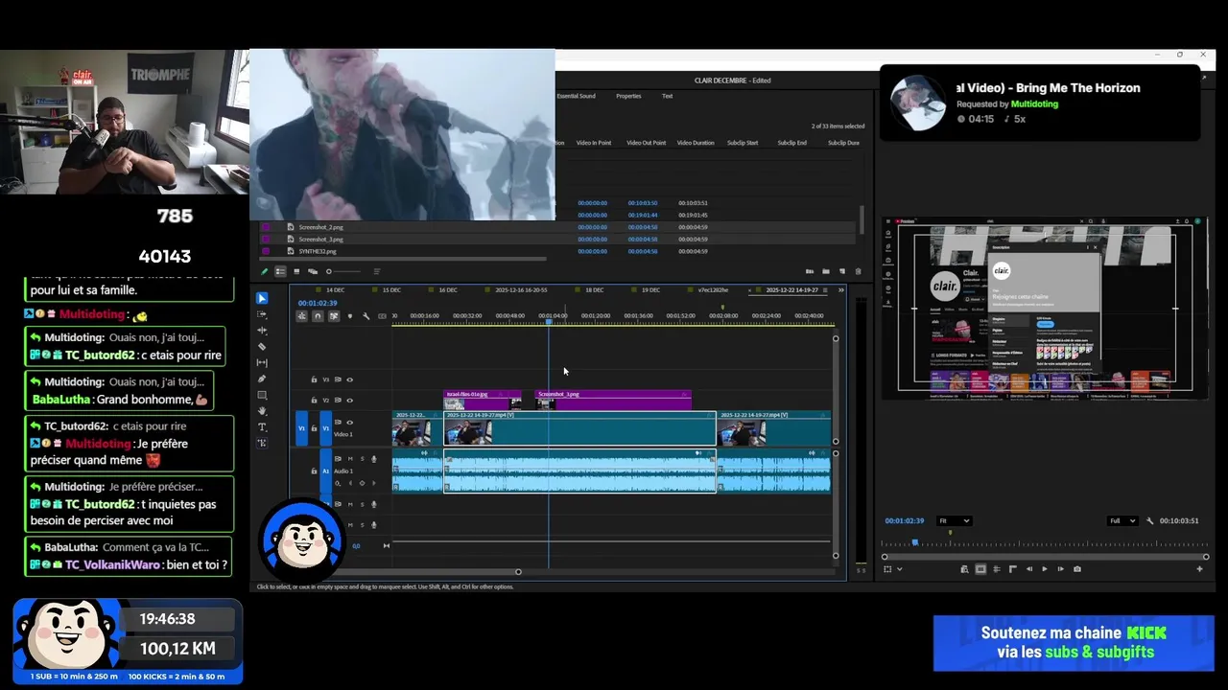Step back one frame in Program Monitor
This screenshot has height=690, width=1228.
pyautogui.click(x=1029, y=569)
